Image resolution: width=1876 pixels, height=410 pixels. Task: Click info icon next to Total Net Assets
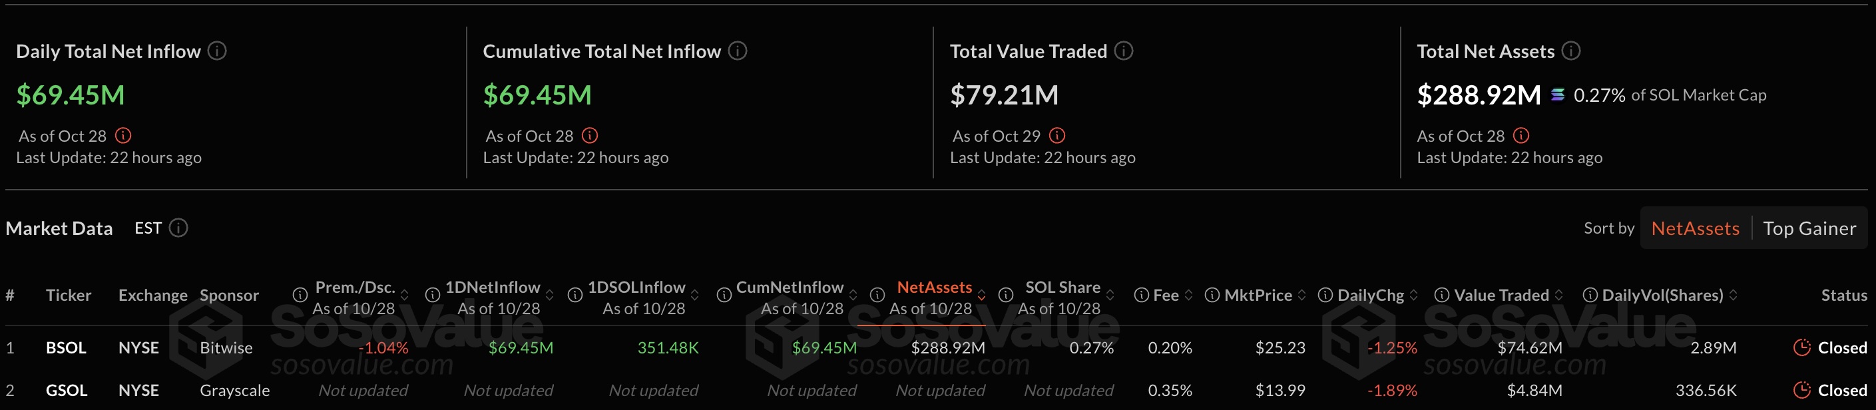pyautogui.click(x=1571, y=51)
